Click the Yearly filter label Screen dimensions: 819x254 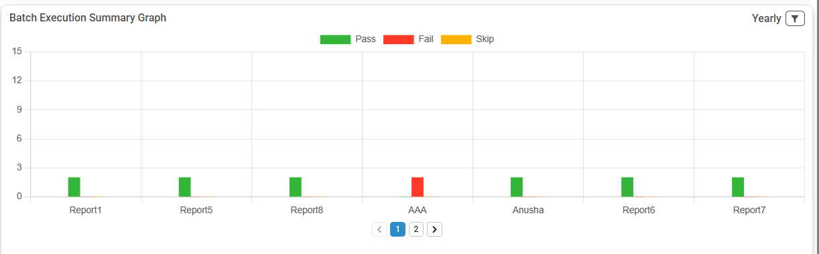[x=767, y=19]
